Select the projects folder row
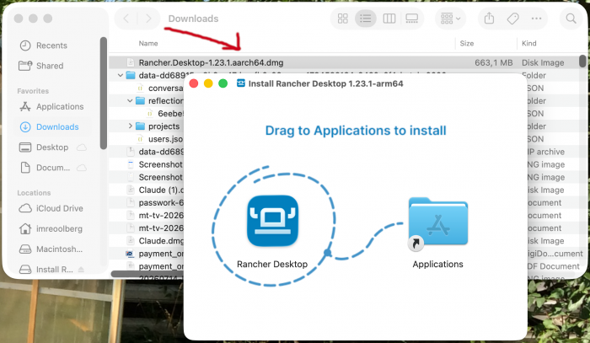The width and height of the screenshot is (590, 343). [146, 126]
